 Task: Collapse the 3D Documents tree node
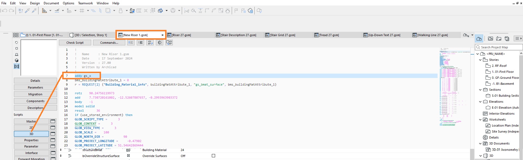[480, 143]
